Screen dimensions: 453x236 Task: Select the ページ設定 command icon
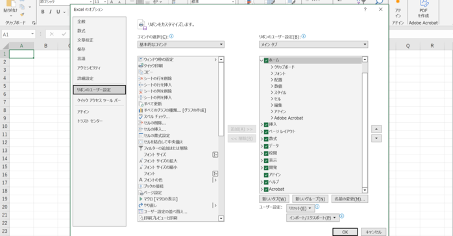141,193
